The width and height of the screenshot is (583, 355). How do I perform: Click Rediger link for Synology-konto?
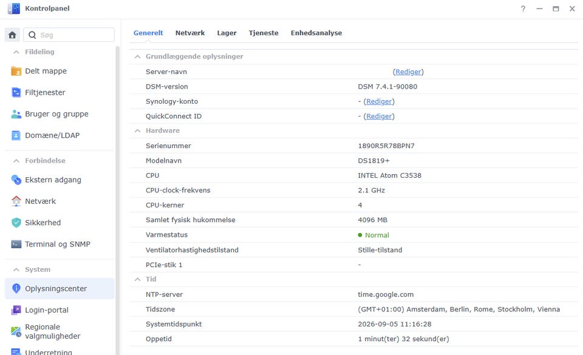pyautogui.click(x=379, y=101)
